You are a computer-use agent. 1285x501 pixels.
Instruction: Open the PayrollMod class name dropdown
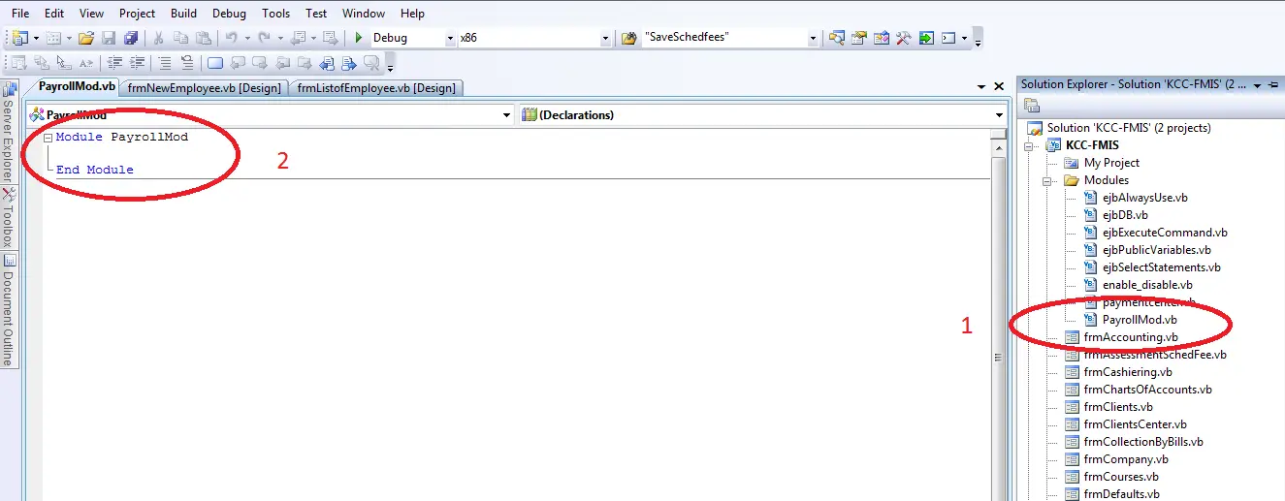(x=507, y=115)
